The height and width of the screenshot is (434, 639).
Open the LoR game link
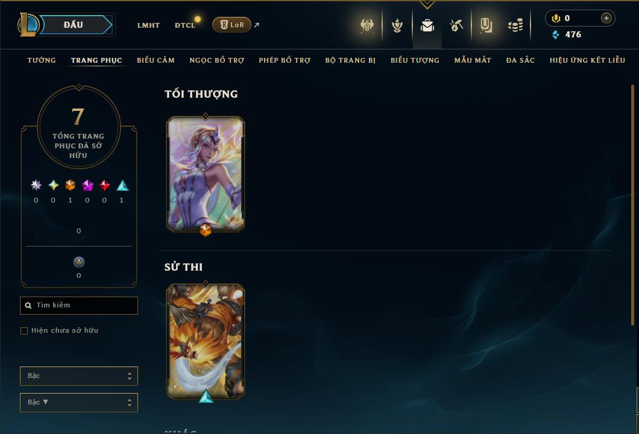coord(231,25)
